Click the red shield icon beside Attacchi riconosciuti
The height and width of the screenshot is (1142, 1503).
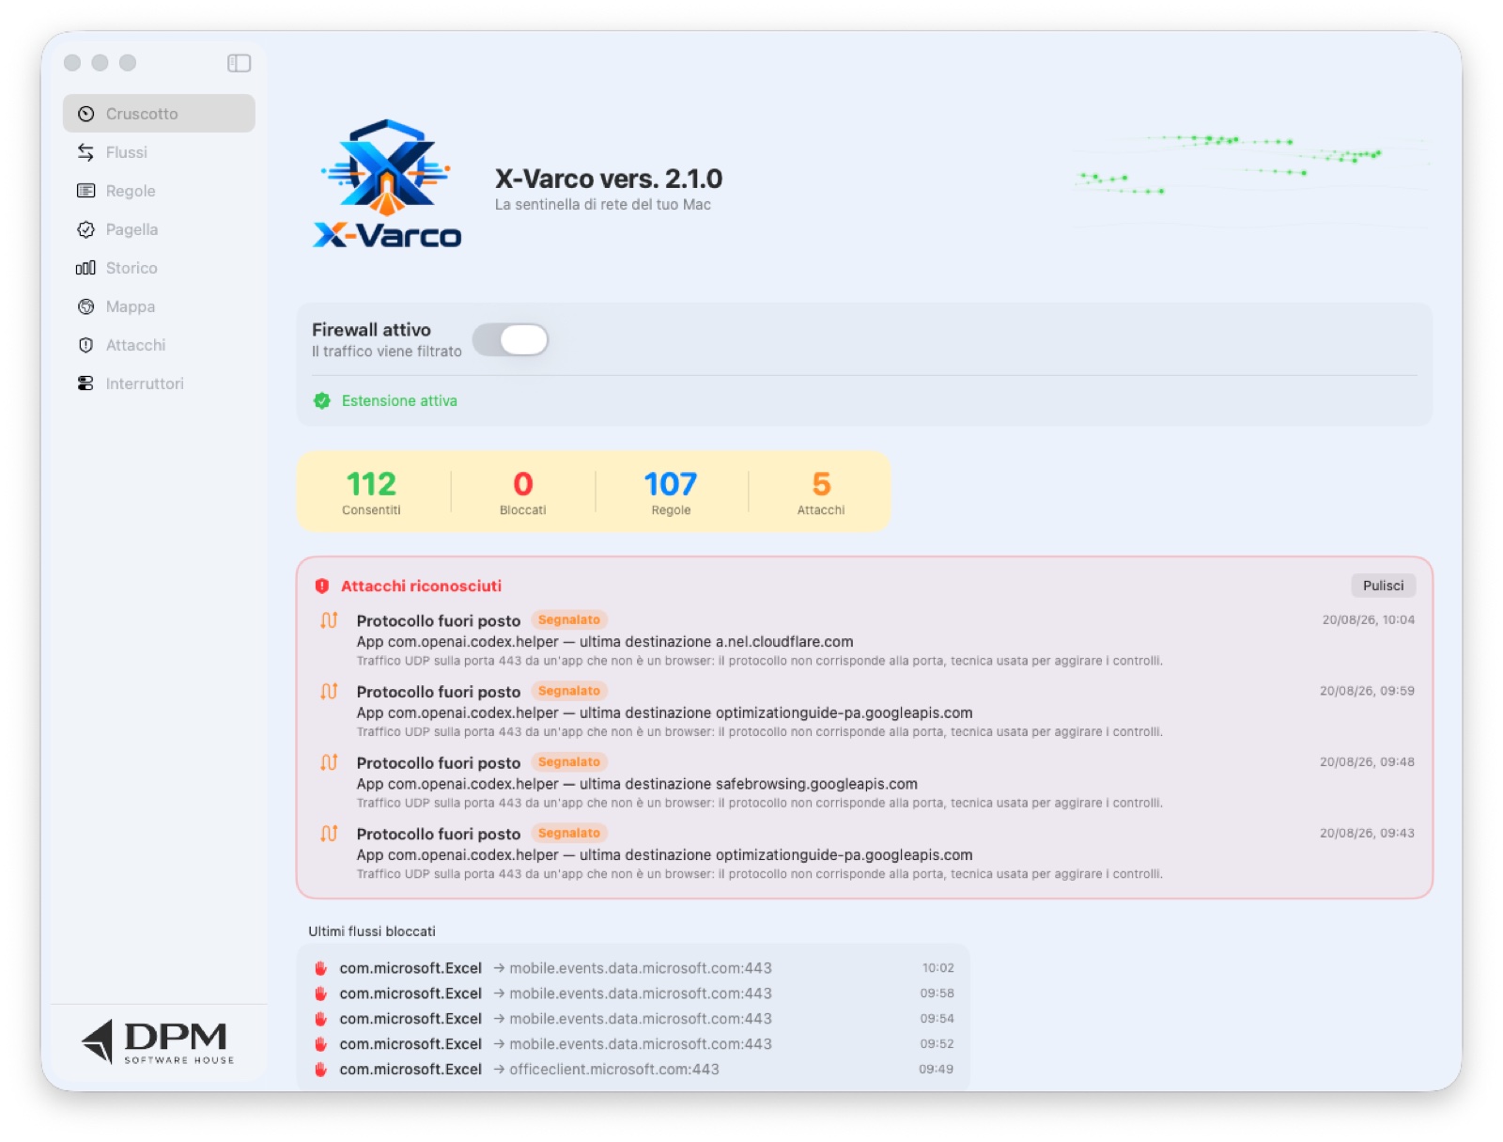tap(322, 587)
